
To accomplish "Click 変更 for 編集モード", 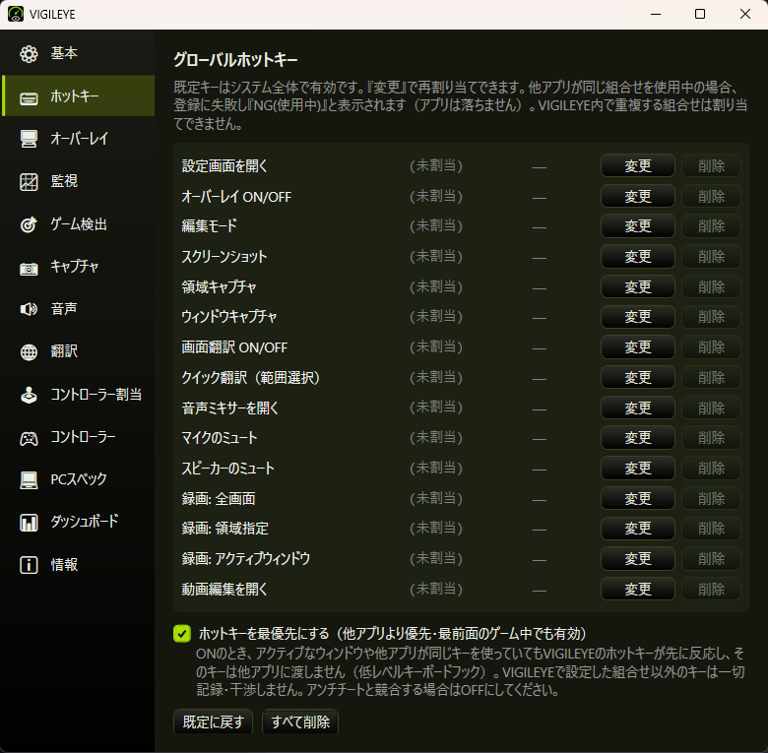I will click(x=638, y=226).
